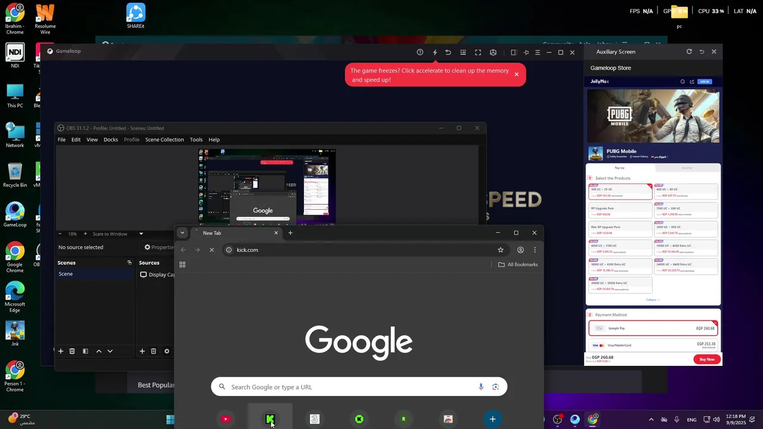Click the Gameloop accelerate lightning icon

[x=435, y=52]
